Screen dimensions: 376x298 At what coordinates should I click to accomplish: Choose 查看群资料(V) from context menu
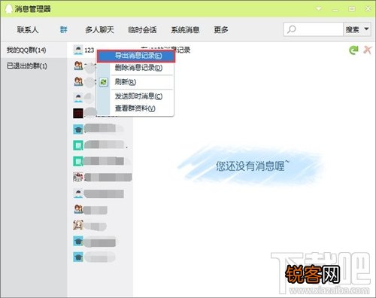[x=135, y=108]
